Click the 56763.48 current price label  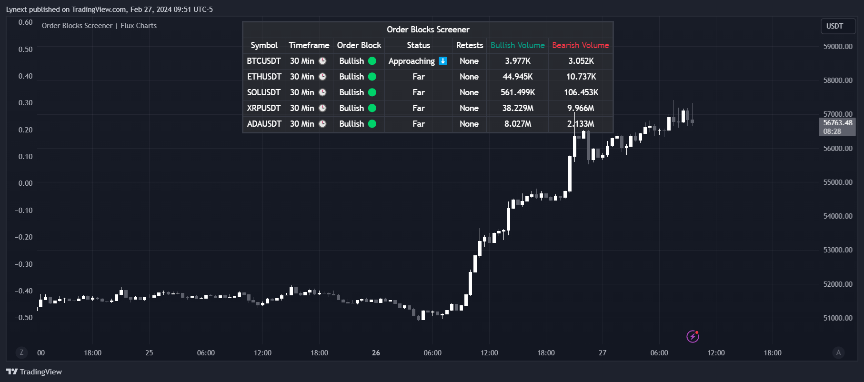pyautogui.click(x=838, y=123)
